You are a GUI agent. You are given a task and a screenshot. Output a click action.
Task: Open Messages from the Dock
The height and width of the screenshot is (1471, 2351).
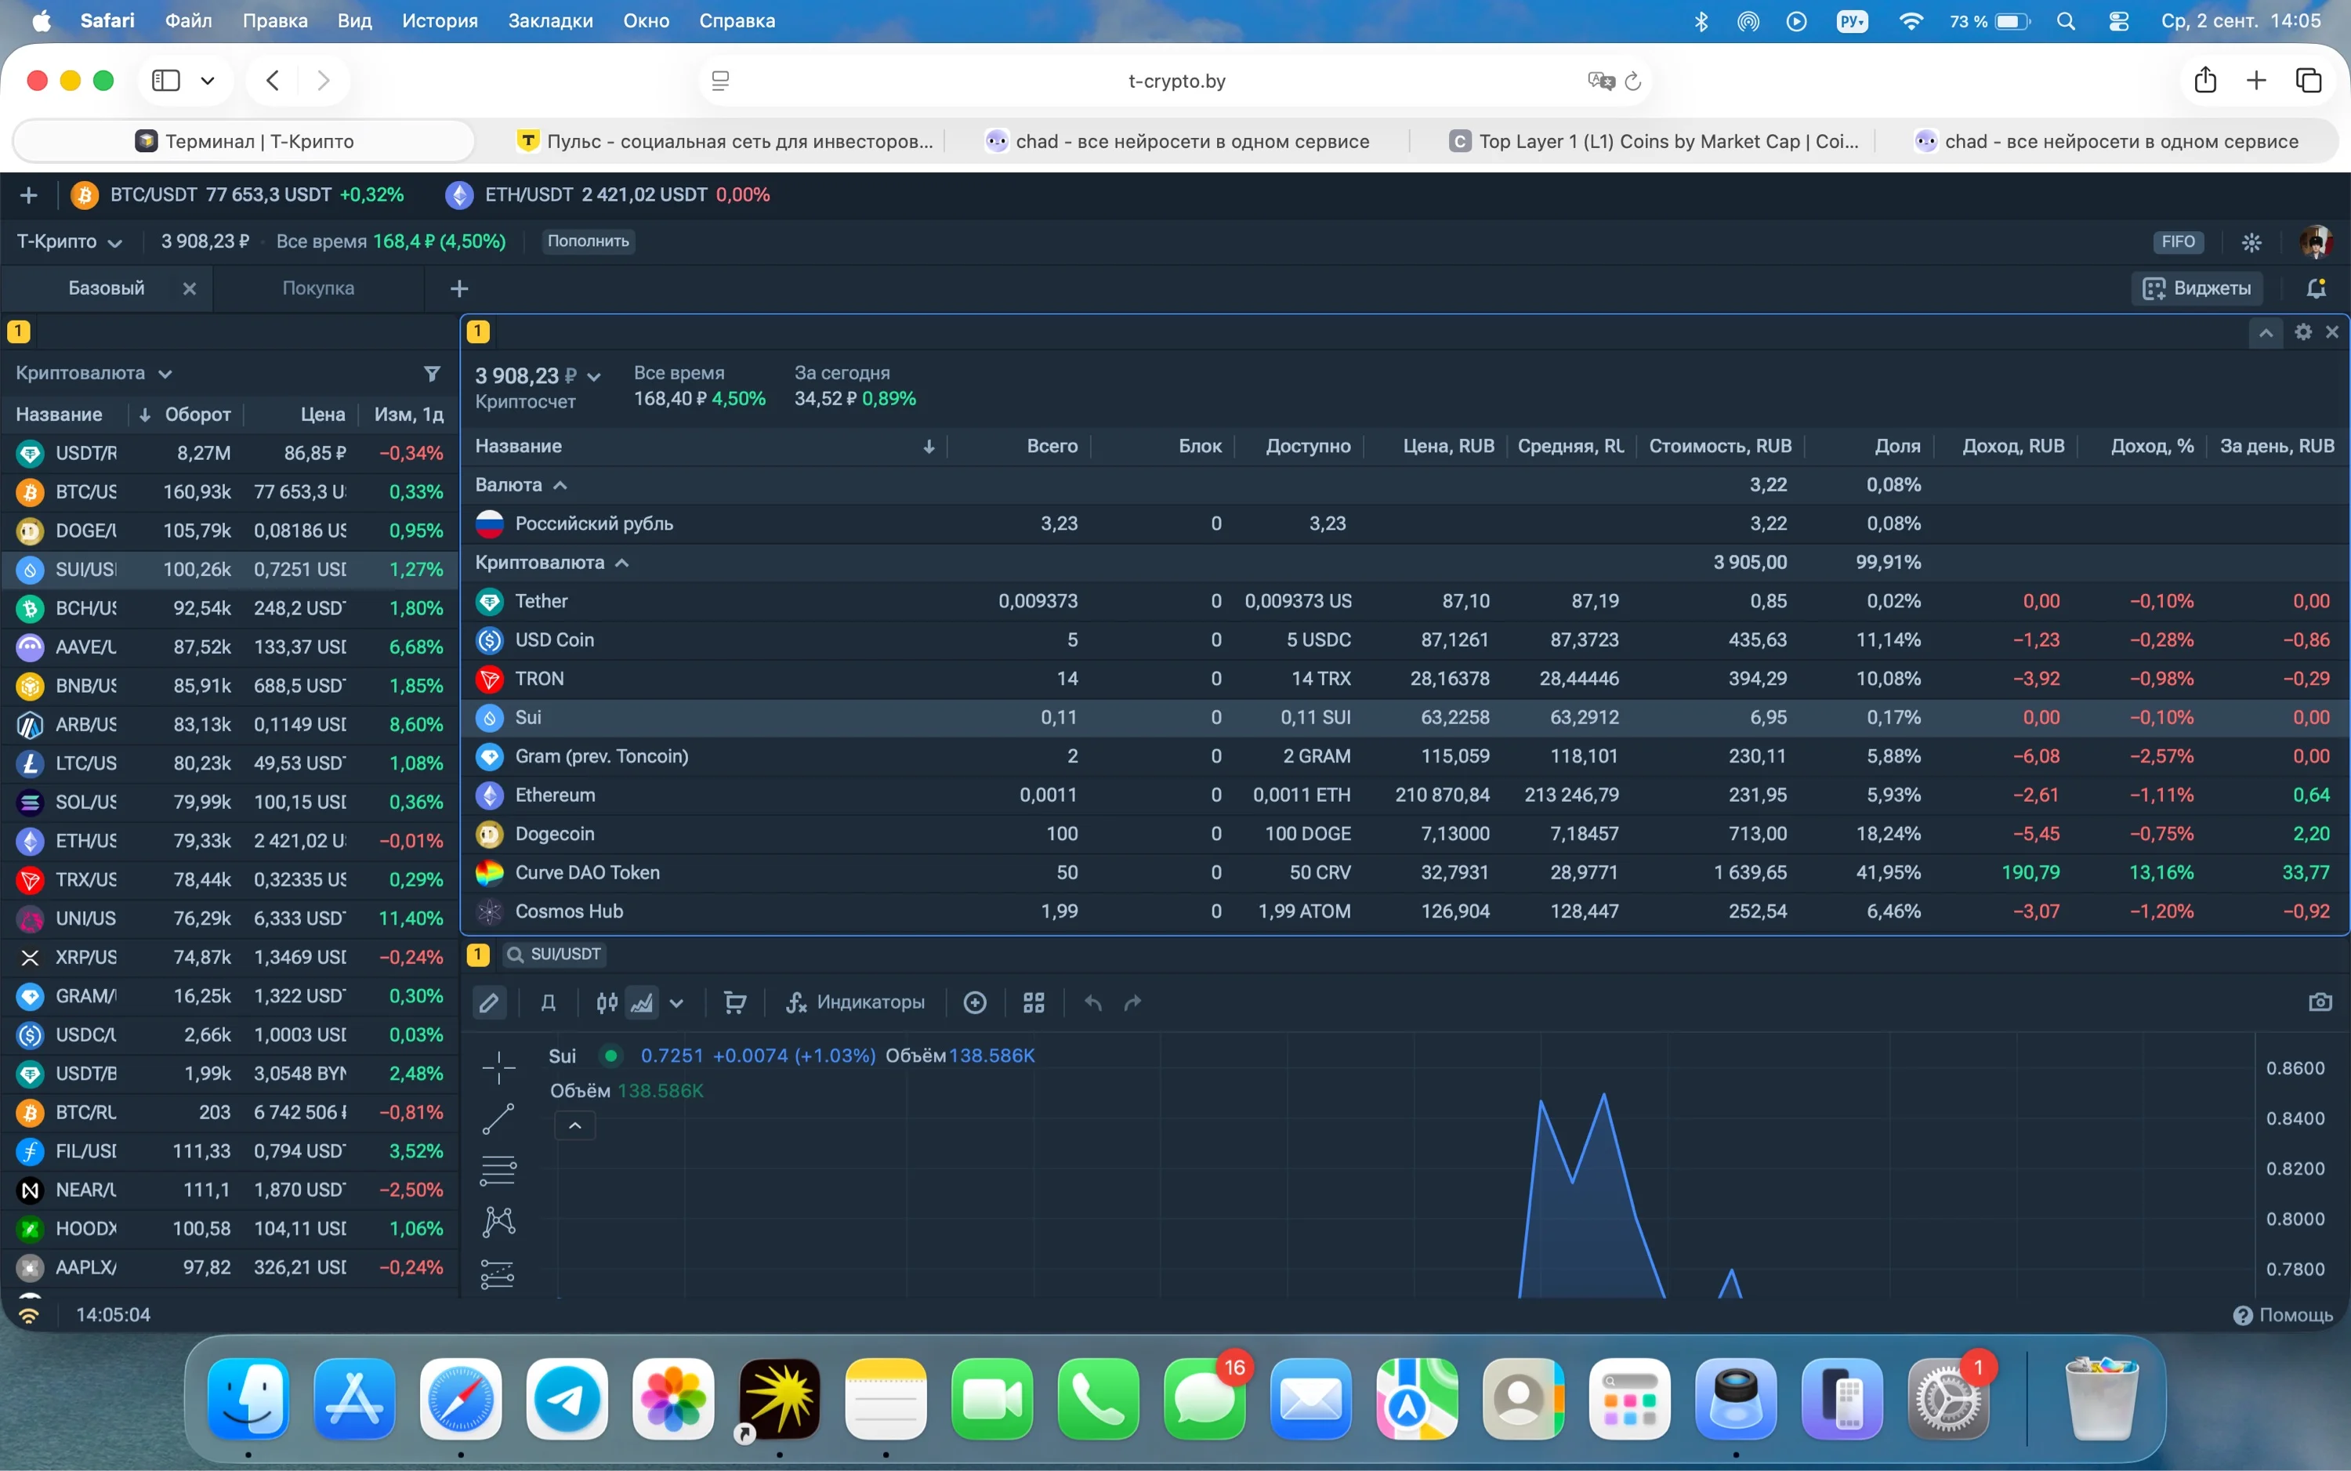(1204, 1400)
